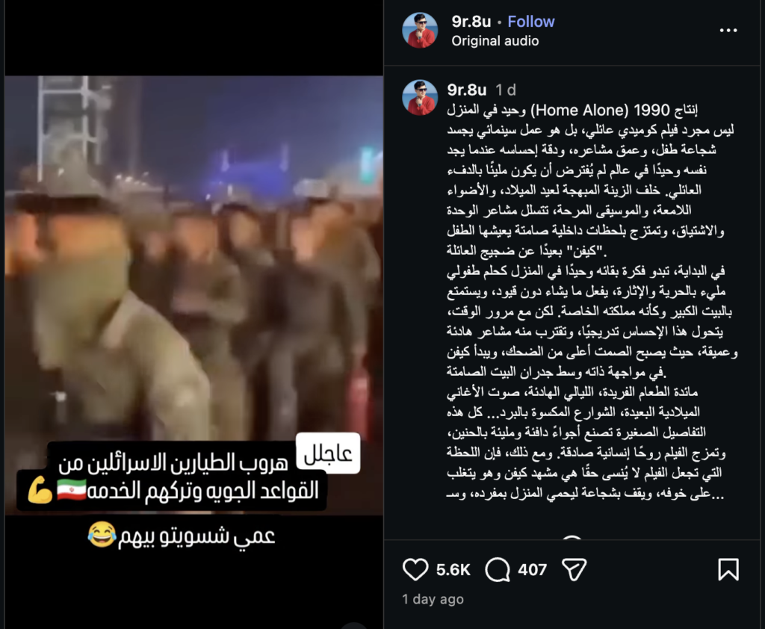Open 9r.8u username in caption
Image resolution: width=765 pixels, height=629 pixels.
point(467,90)
